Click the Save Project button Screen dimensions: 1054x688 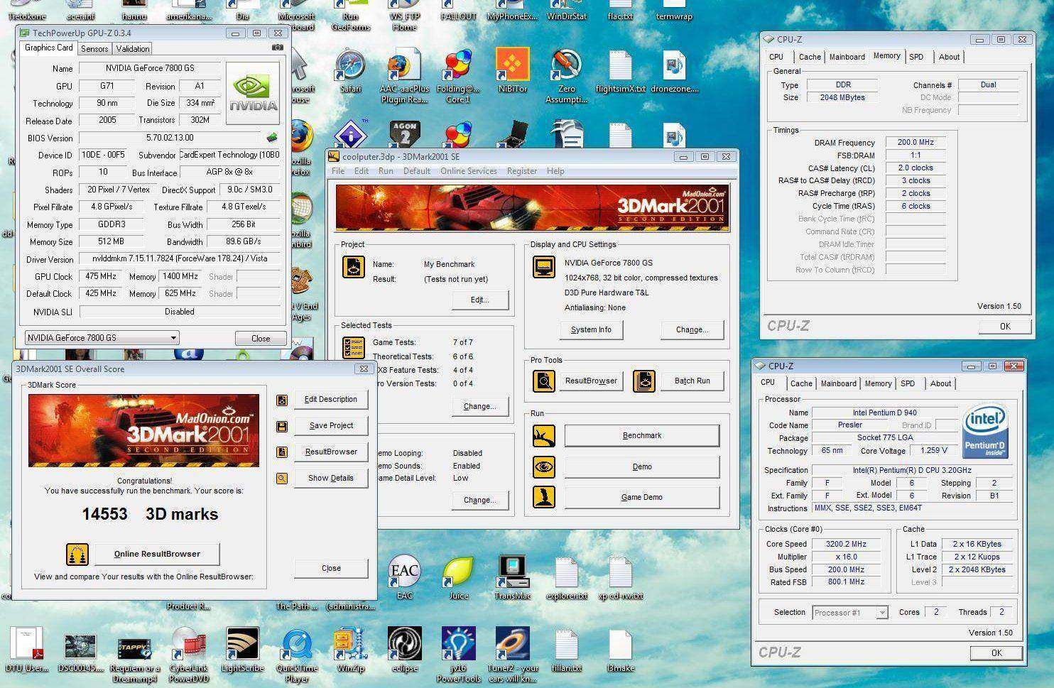click(331, 426)
